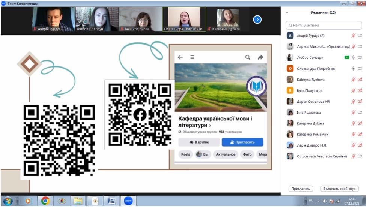Open Google Chrome from taskbar
The width and height of the screenshot is (367, 207).
(x=45, y=201)
